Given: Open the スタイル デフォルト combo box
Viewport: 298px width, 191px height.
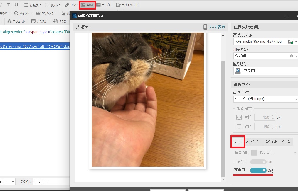Looking at the screenshot, I should (x=51, y=182).
